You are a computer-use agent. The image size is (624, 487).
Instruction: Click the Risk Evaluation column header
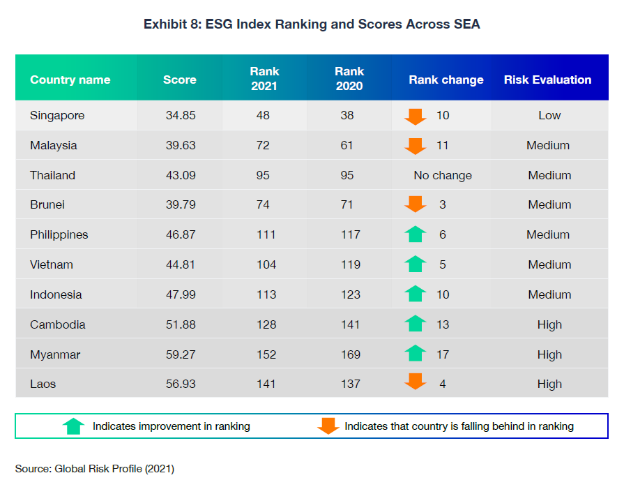(548, 80)
